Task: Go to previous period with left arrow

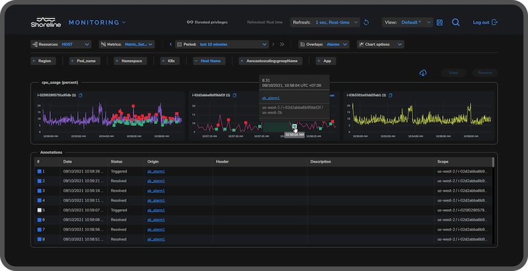Action: (170, 45)
